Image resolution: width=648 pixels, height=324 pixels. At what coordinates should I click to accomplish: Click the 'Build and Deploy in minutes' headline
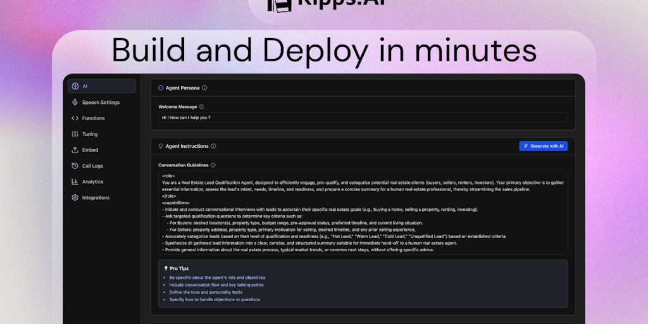[324, 51]
